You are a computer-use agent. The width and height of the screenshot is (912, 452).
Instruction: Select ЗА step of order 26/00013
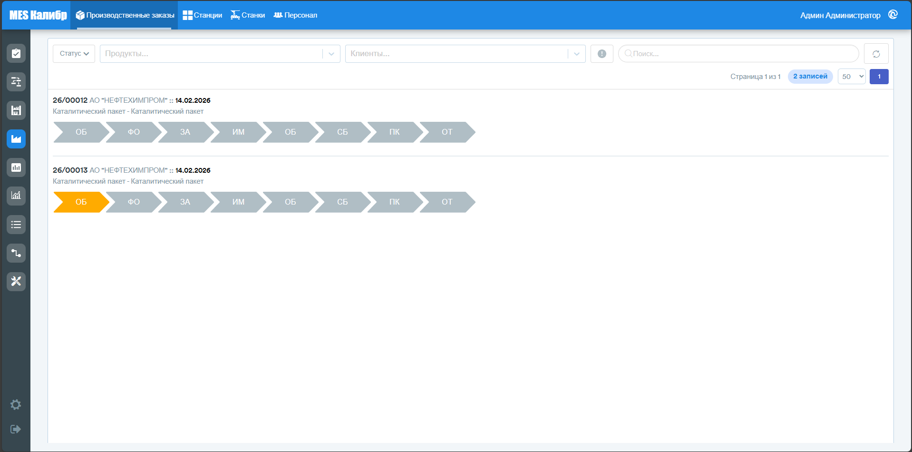pyautogui.click(x=185, y=202)
